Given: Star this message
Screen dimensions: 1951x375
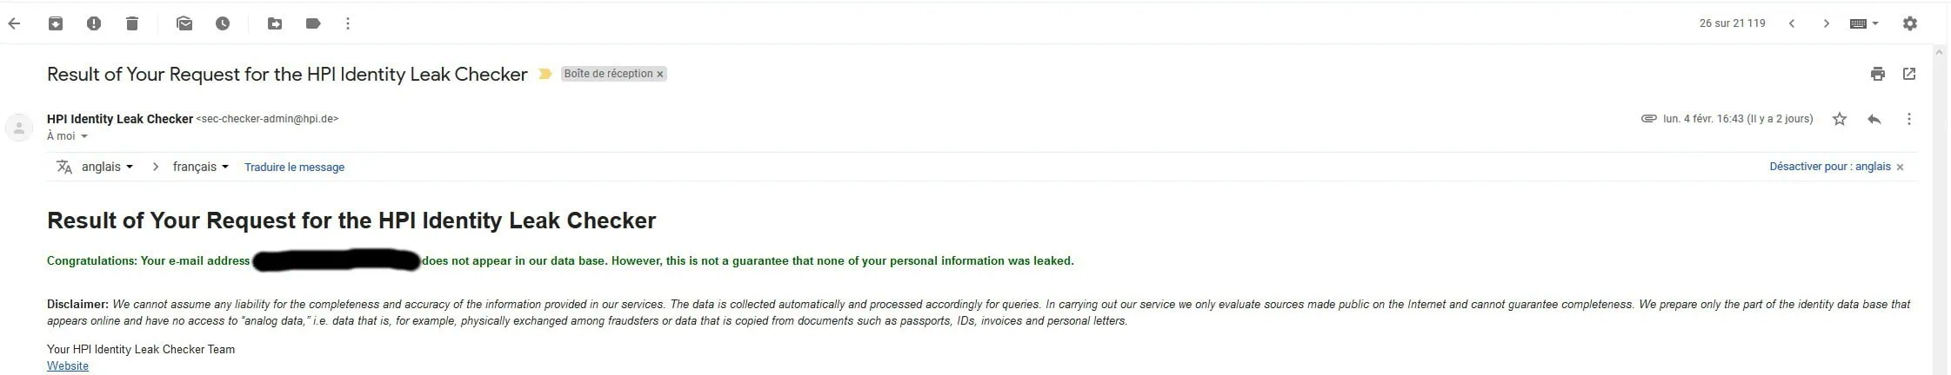Looking at the screenshot, I should [x=1840, y=119].
